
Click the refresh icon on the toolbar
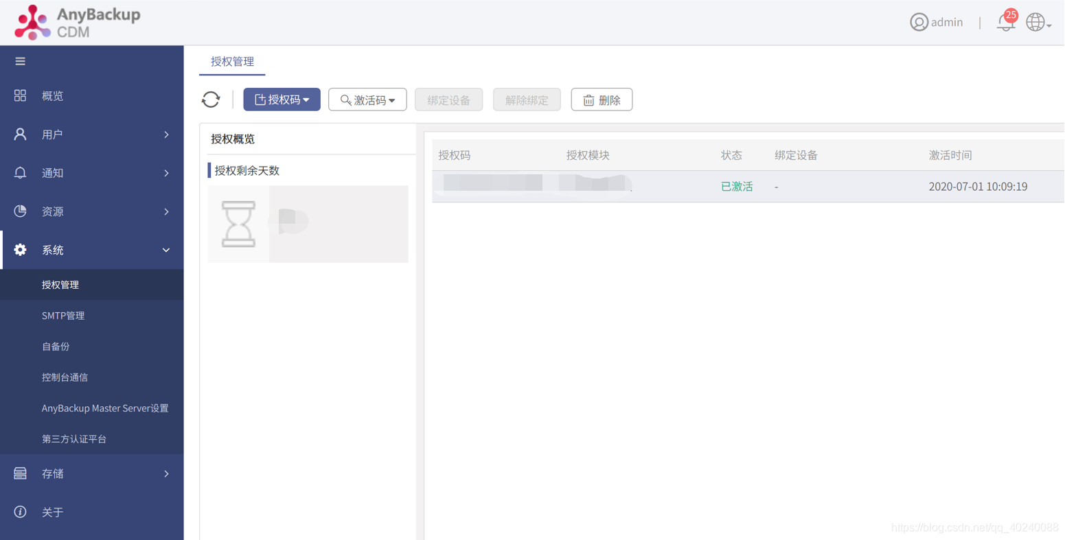tap(211, 99)
